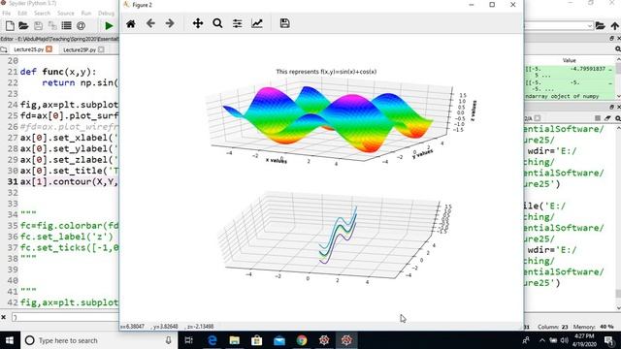Switch to the Lecture25P.py editor tab

80,49
